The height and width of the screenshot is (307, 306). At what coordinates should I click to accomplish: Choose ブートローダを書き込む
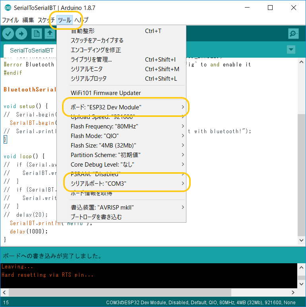121,217
